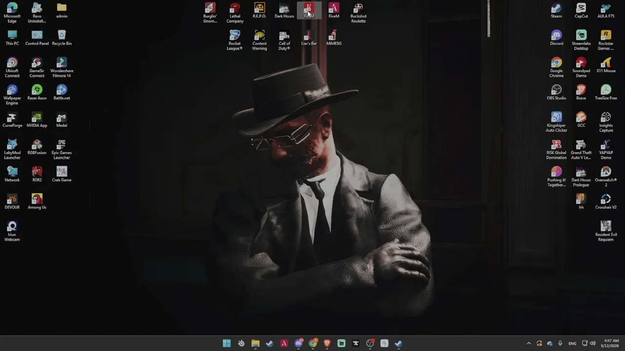Image resolution: width=625 pixels, height=351 pixels.
Task: Select the RDR2 game shortcut
Action: (37, 175)
